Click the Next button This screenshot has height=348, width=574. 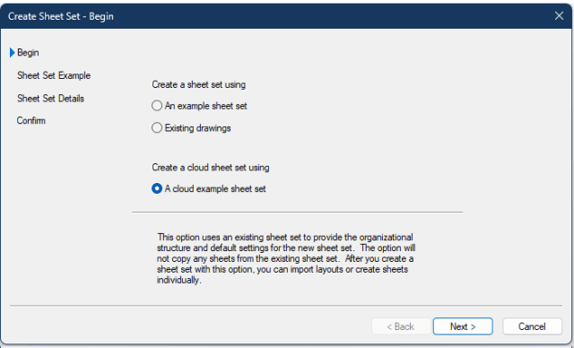pyautogui.click(x=463, y=326)
